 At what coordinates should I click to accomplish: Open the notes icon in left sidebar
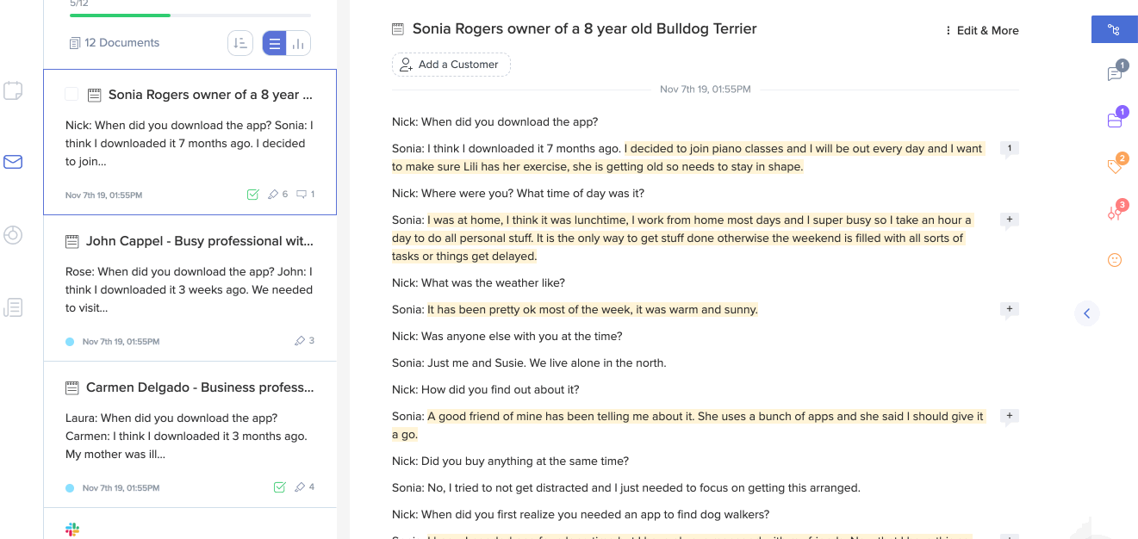(x=13, y=90)
